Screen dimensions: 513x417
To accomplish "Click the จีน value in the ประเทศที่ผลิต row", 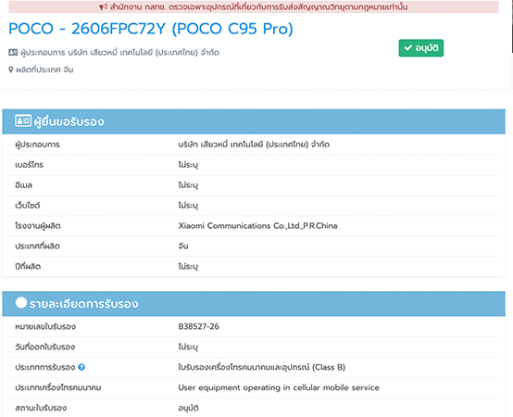I will [x=183, y=246].
